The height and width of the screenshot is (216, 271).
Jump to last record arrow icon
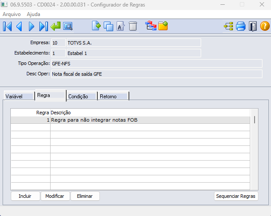pos(44,26)
